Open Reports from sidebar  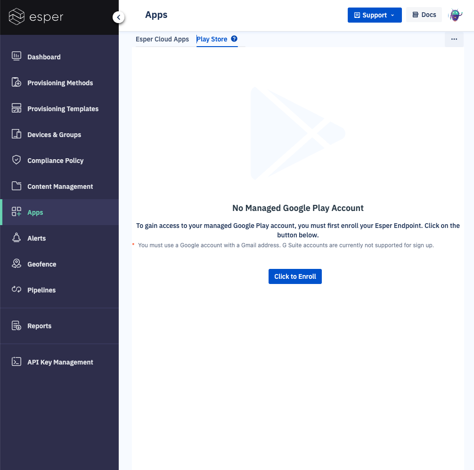(59, 326)
